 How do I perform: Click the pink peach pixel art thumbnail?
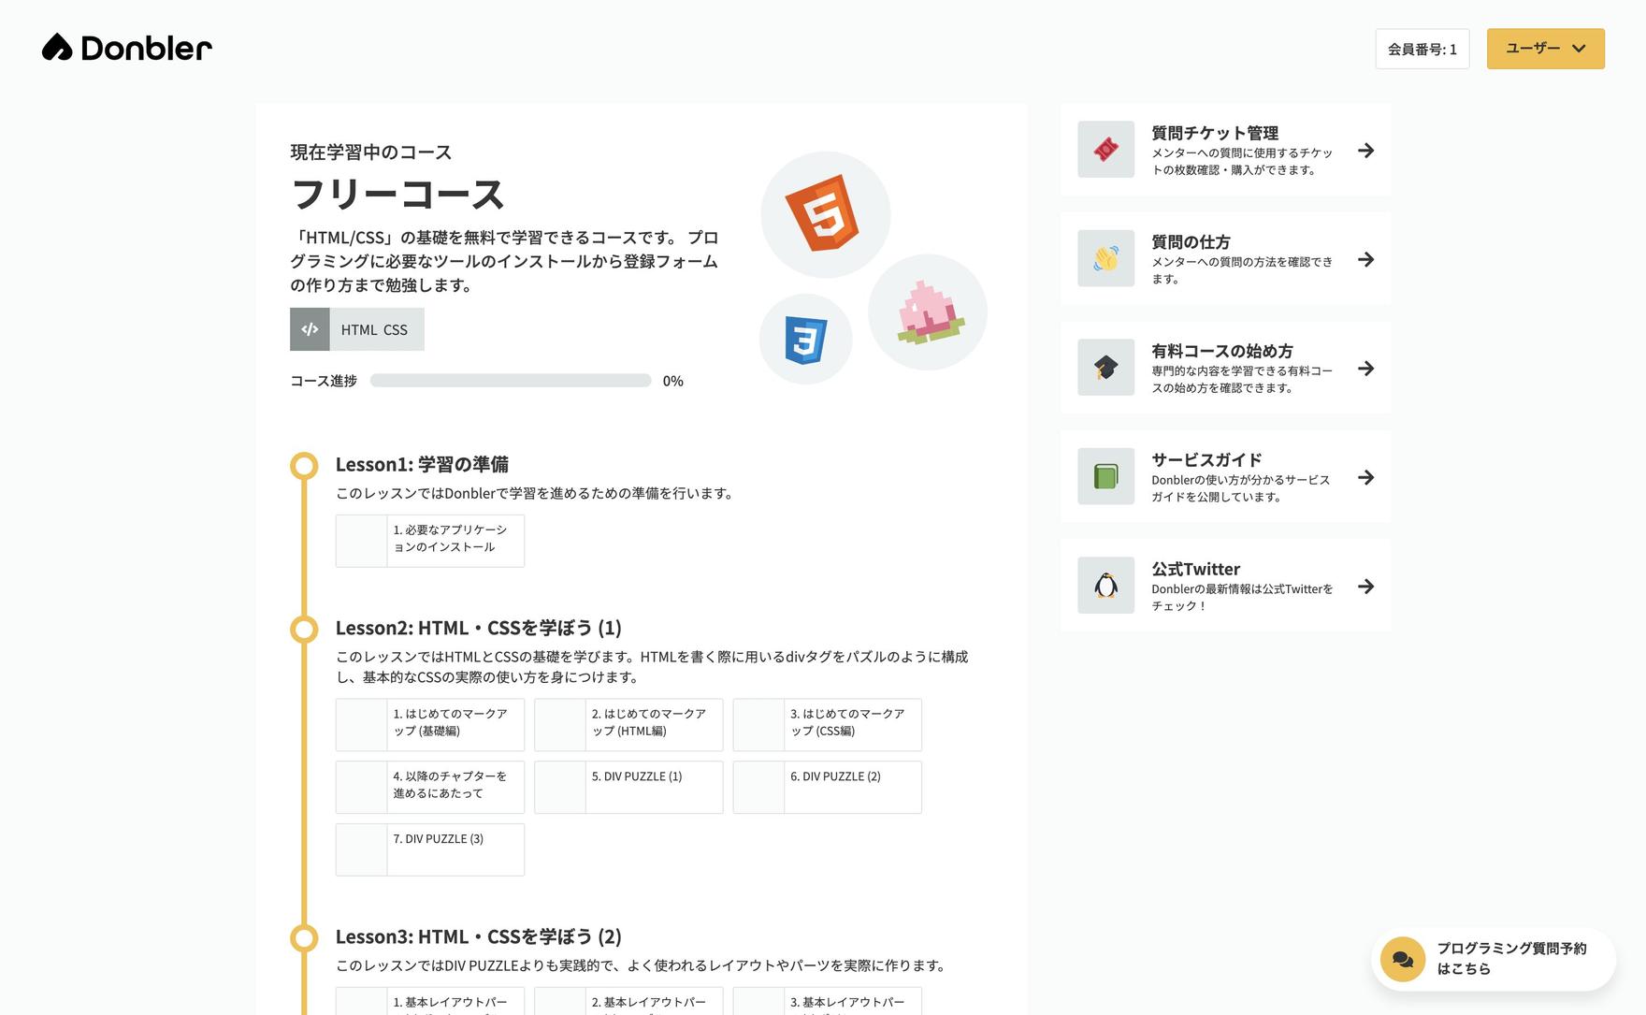927,312
